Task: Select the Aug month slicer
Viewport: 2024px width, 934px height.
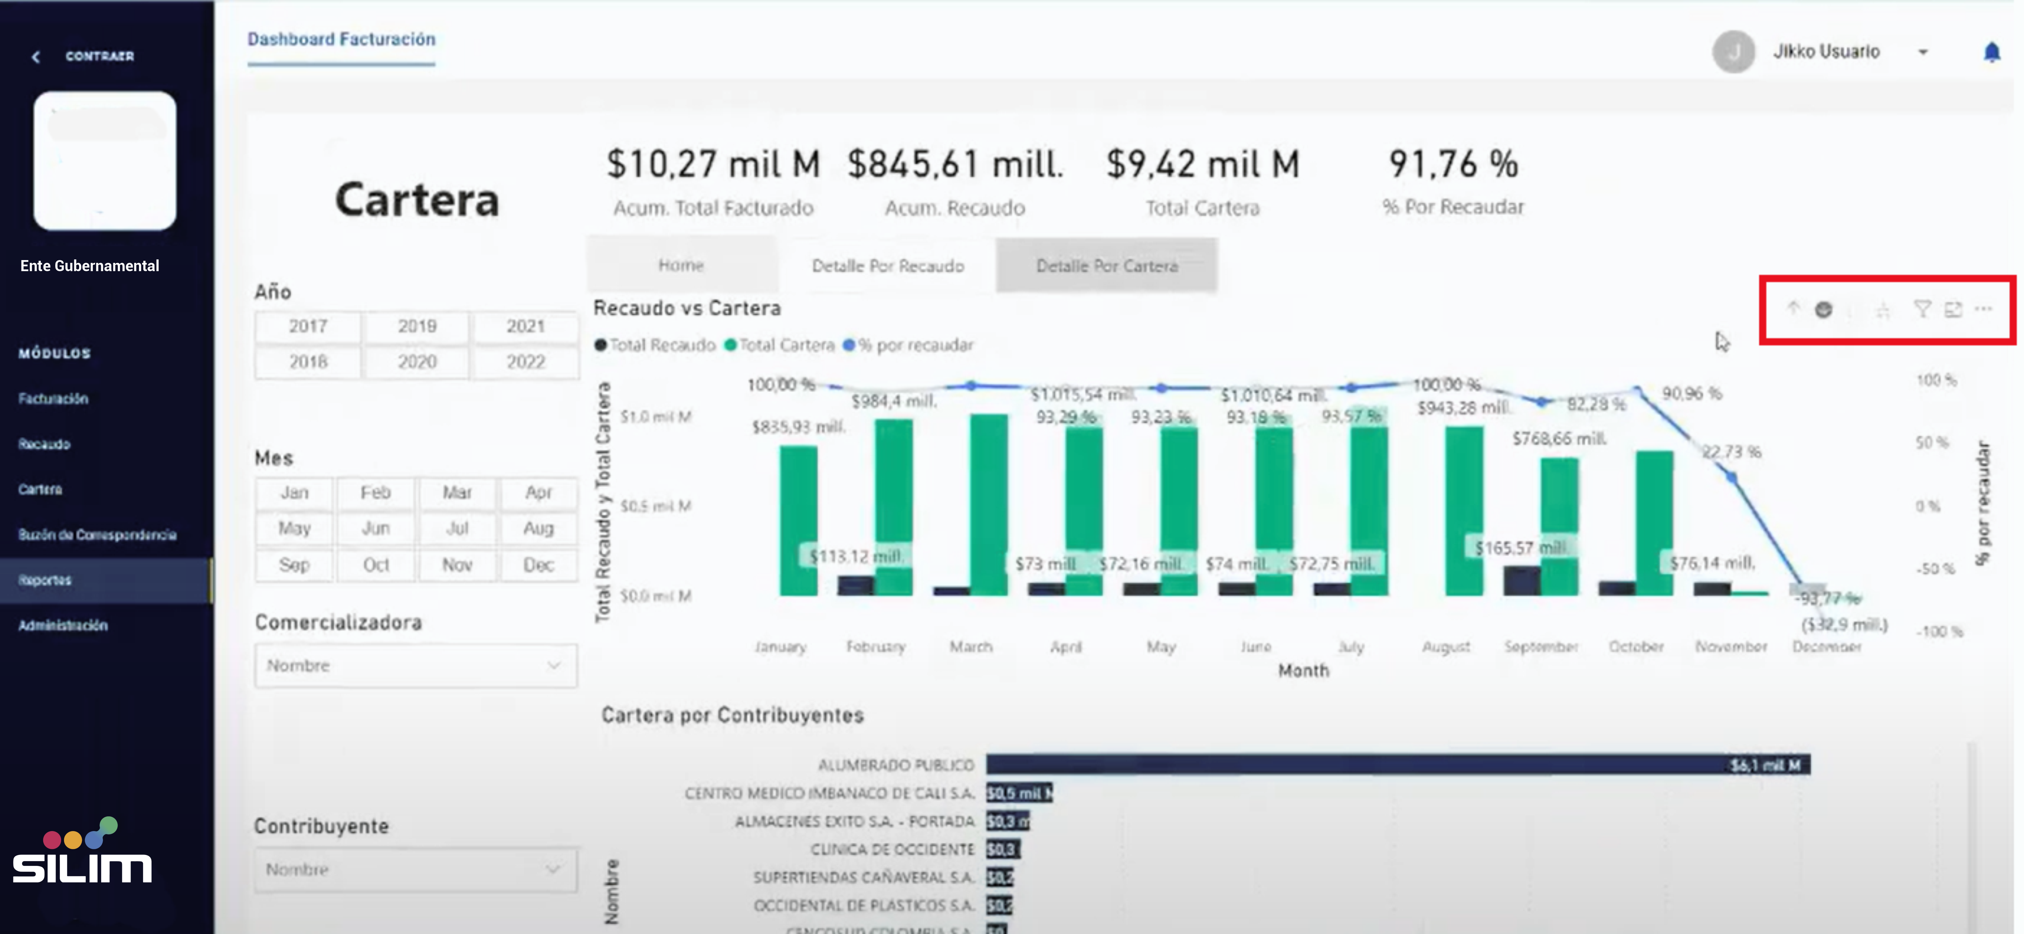Action: coord(539,529)
